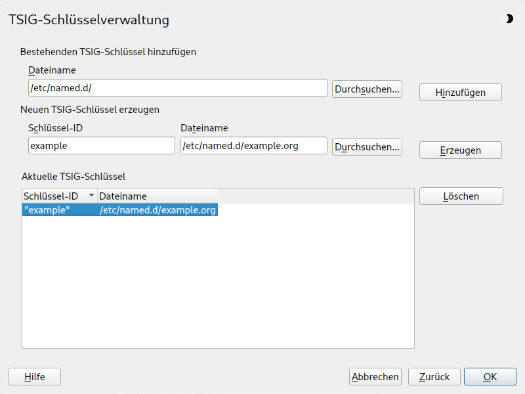
Task: Click the Erzeugen button
Action: 461,150
